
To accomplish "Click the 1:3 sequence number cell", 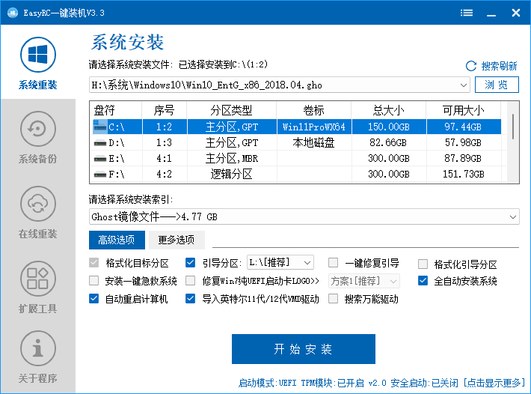I will coord(165,143).
